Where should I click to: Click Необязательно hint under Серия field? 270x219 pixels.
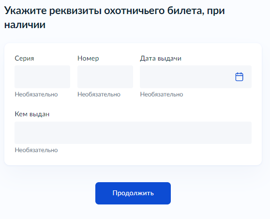point(36,94)
